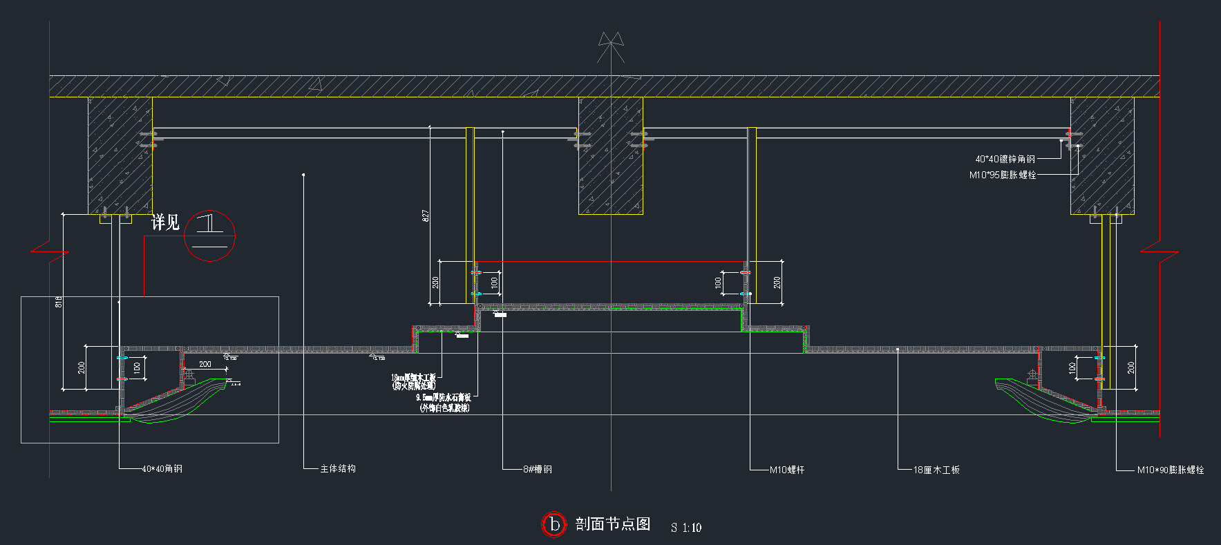Click the centerline arrow symbol at top

[611, 46]
